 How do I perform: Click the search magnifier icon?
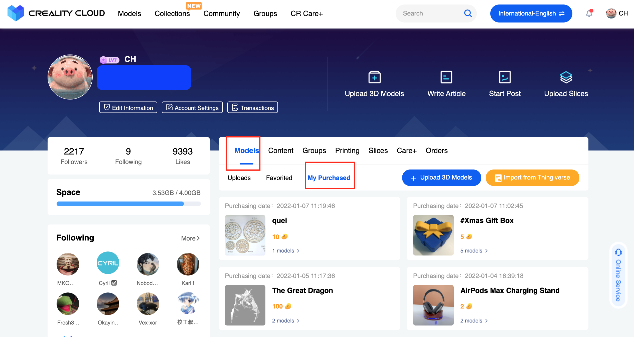[x=468, y=13]
